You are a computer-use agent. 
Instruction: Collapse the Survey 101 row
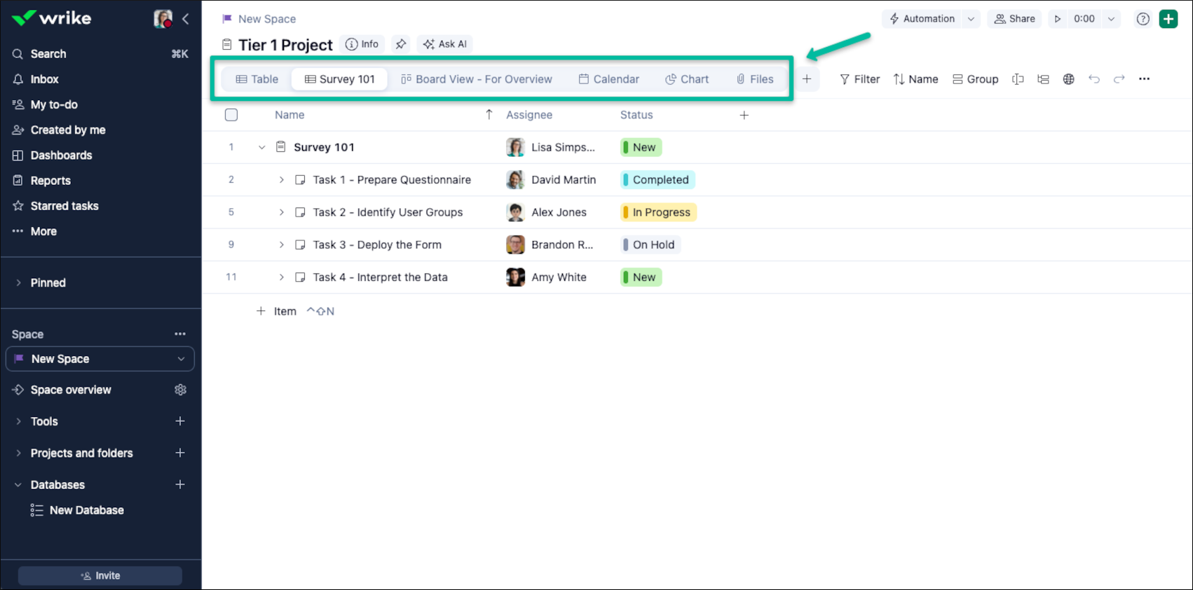[x=261, y=147]
